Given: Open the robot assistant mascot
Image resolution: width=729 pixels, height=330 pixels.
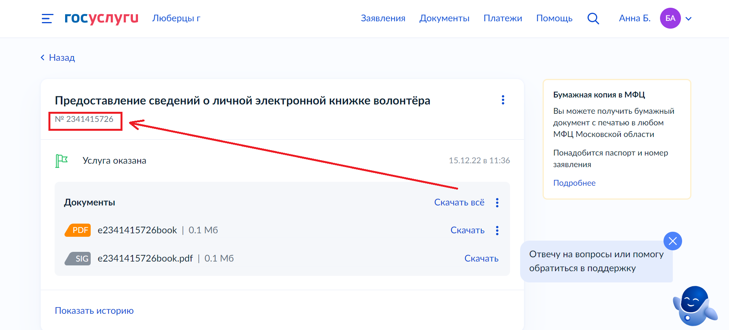Looking at the screenshot, I should (x=695, y=306).
